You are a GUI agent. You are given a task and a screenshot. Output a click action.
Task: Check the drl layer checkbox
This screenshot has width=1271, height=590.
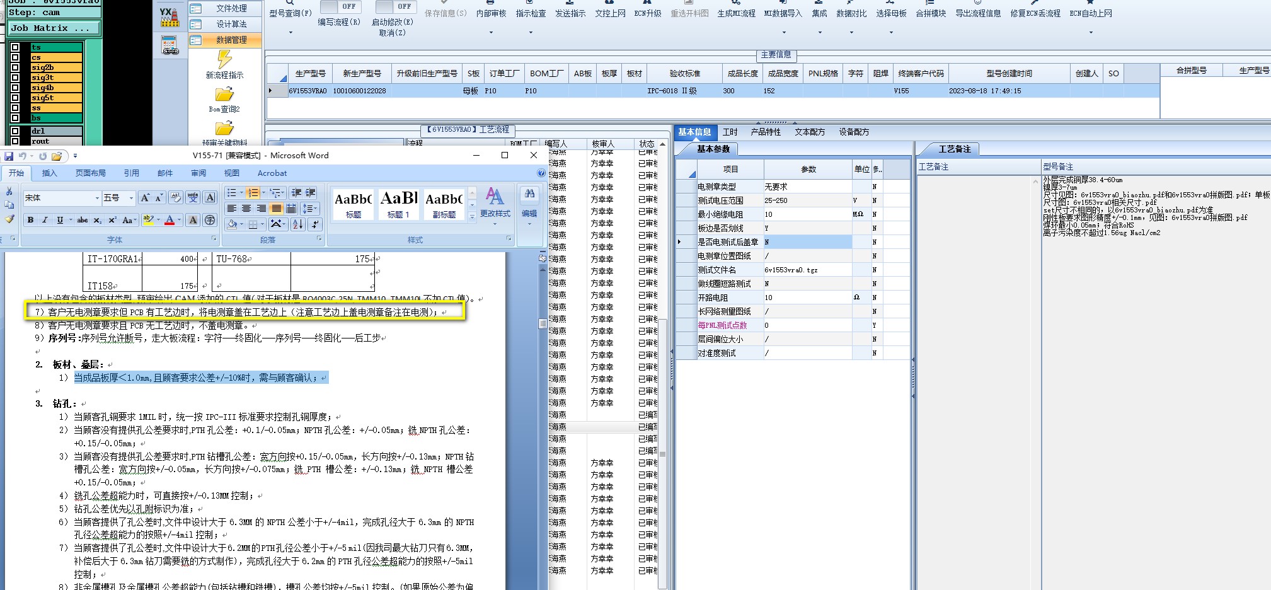[x=15, y=131]
